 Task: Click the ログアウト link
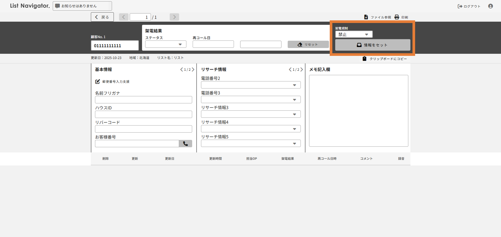[x=469, y=6]
